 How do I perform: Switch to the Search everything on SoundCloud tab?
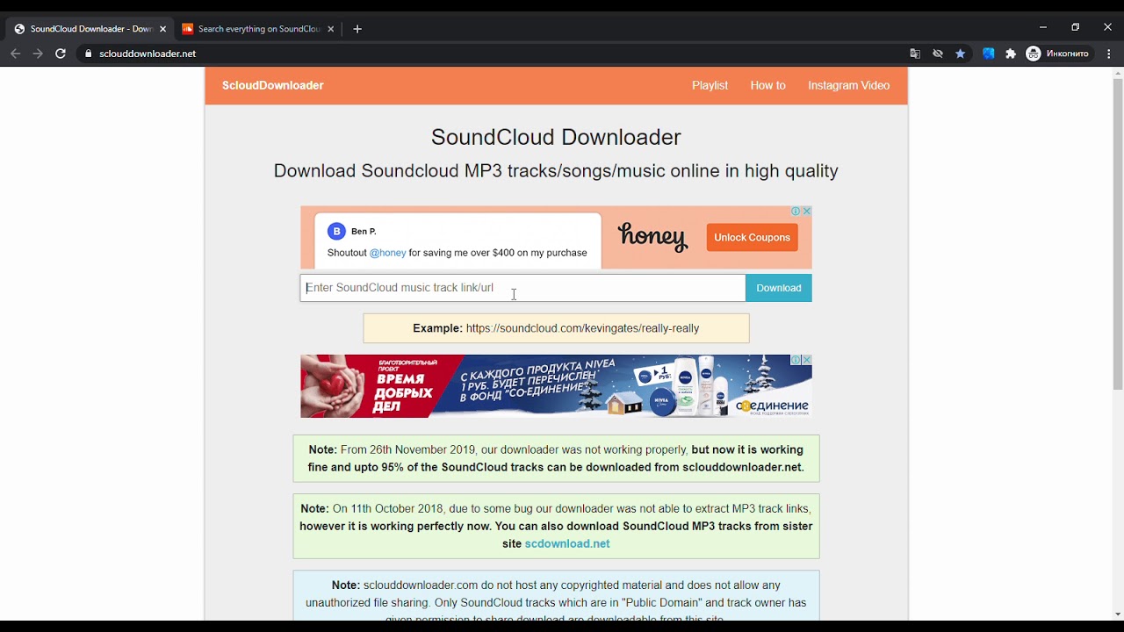click(256, 29)
